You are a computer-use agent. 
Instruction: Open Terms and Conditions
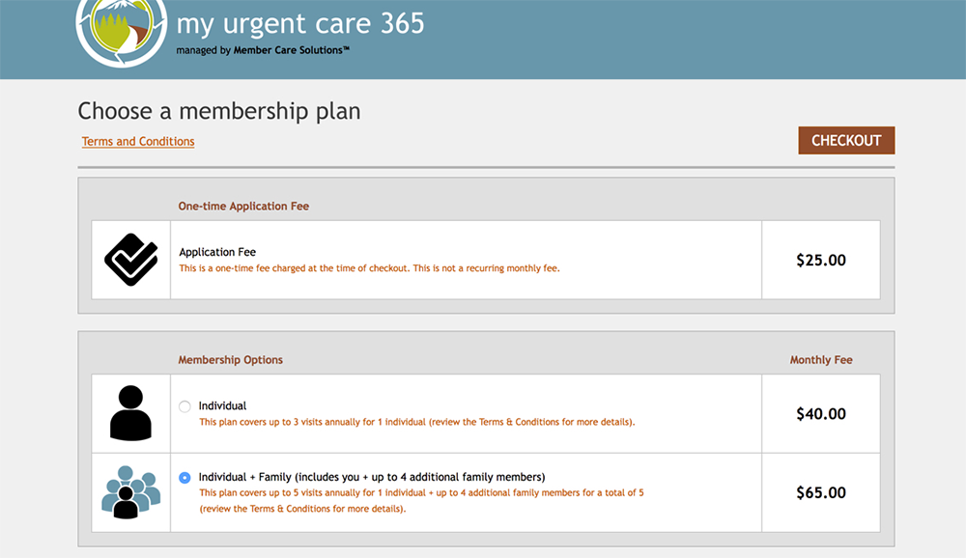(137, 141)
